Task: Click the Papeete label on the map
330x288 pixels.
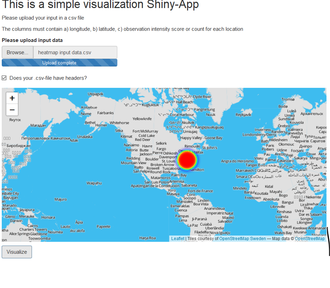Action: click(x=103, y=226)
